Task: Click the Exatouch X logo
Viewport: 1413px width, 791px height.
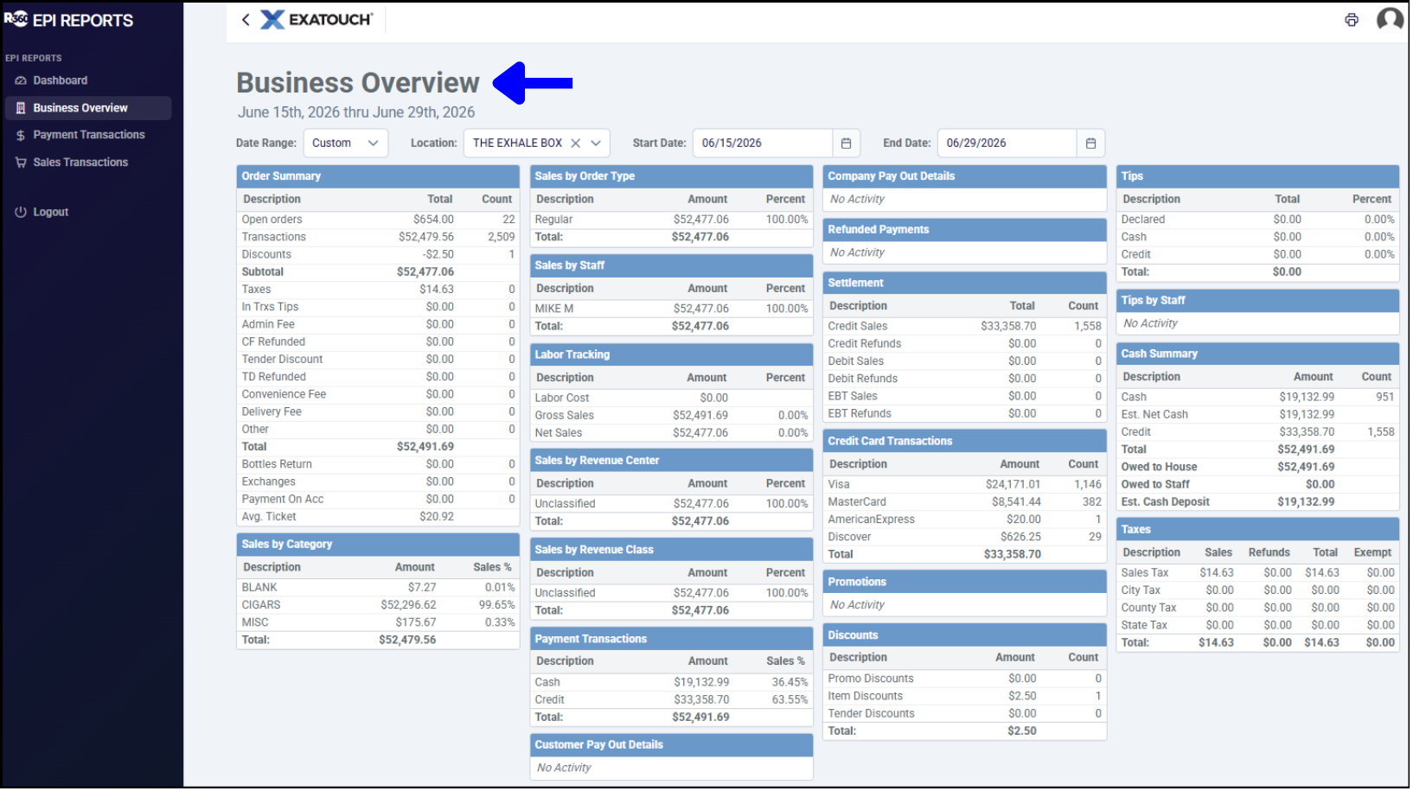Action: point(272,20)
